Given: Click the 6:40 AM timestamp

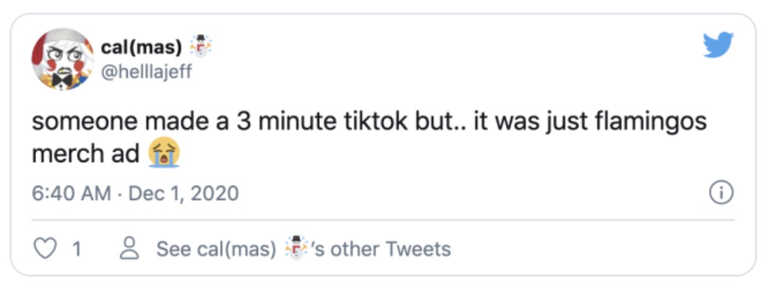Looking at the screenshot, I should [71, 194].
